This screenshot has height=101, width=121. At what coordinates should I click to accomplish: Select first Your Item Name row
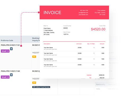point(74,48)
